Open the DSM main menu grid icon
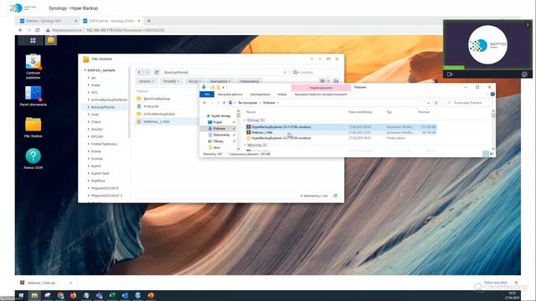This screenshot has width=536, height=301. (33, 41)
